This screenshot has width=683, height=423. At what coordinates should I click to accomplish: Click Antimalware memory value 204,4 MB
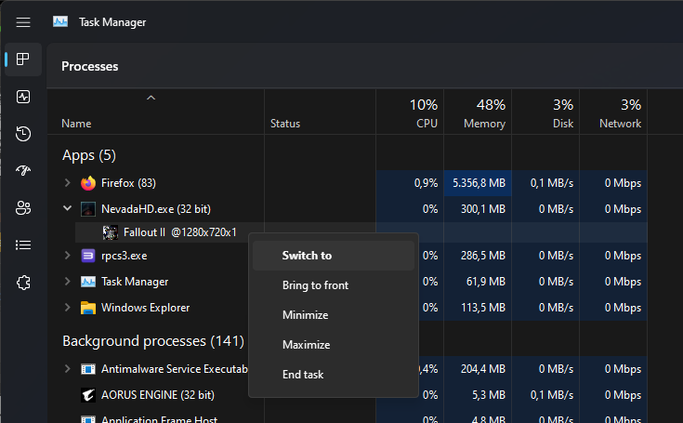(483, 369)
